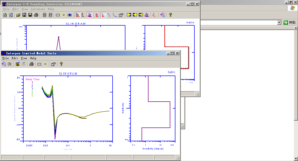Click the new data sheet icon in the Sounding Inversion toolbar

5,15
